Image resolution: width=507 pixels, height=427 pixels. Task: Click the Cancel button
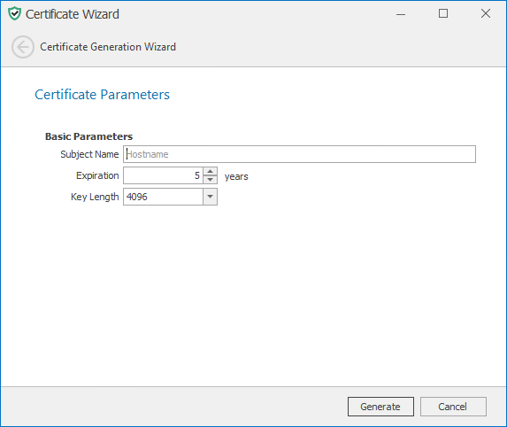453,407
